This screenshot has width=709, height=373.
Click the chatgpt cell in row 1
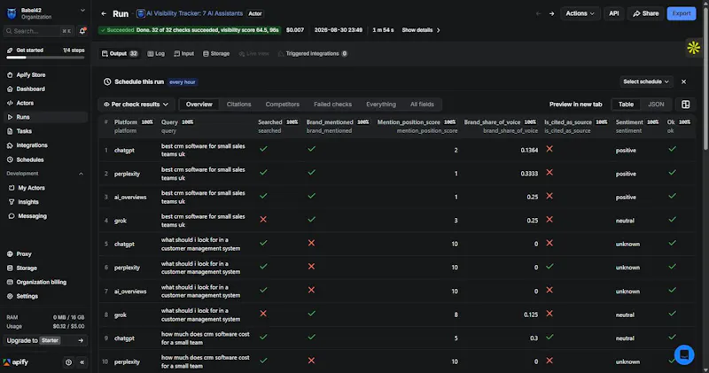[x=124, y=150]
